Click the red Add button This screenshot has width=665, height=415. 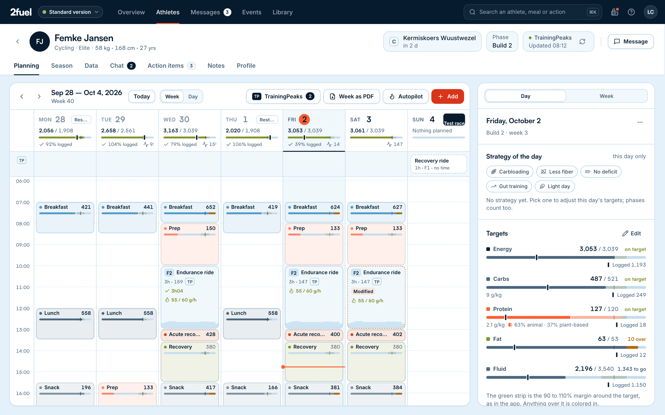pos(447,96)
